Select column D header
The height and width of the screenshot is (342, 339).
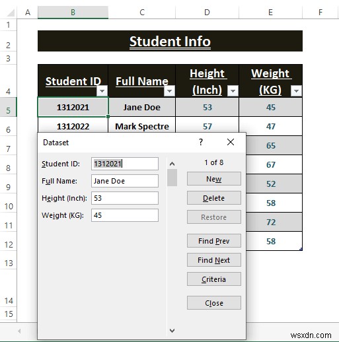[207, 13]
